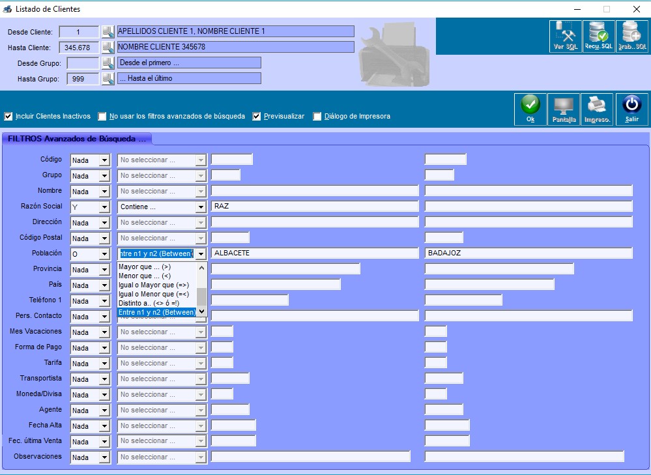
Task: Expand the Razón Social Contiene dropdown
Action: (x=201, y=207)
